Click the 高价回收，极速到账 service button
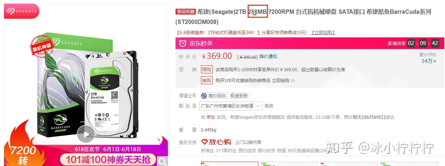This screenshot has height=166, width=445. [225, 96]
